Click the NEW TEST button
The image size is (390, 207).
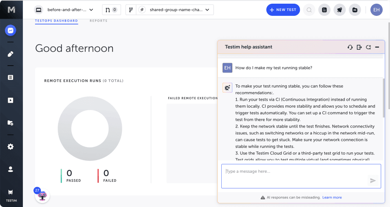283,10
